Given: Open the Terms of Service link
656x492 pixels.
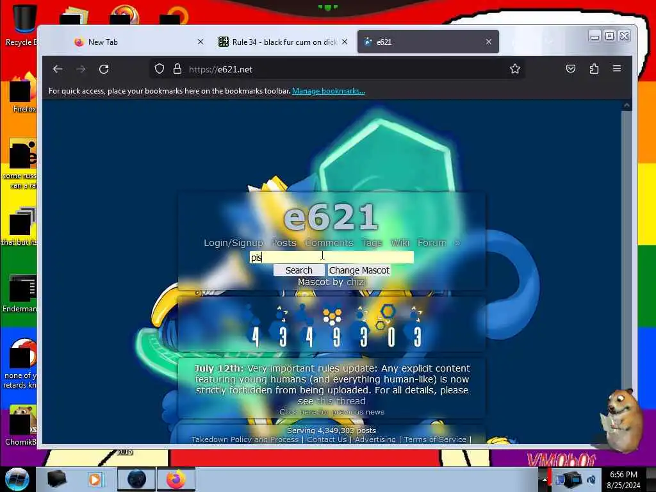Looking at the screenshot, I should (435, 439).
